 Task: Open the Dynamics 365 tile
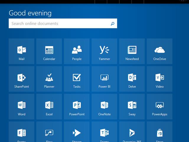(x=132, y=132)
